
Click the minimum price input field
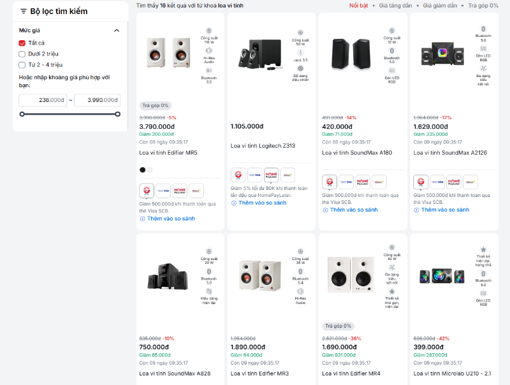coord(43,100)
